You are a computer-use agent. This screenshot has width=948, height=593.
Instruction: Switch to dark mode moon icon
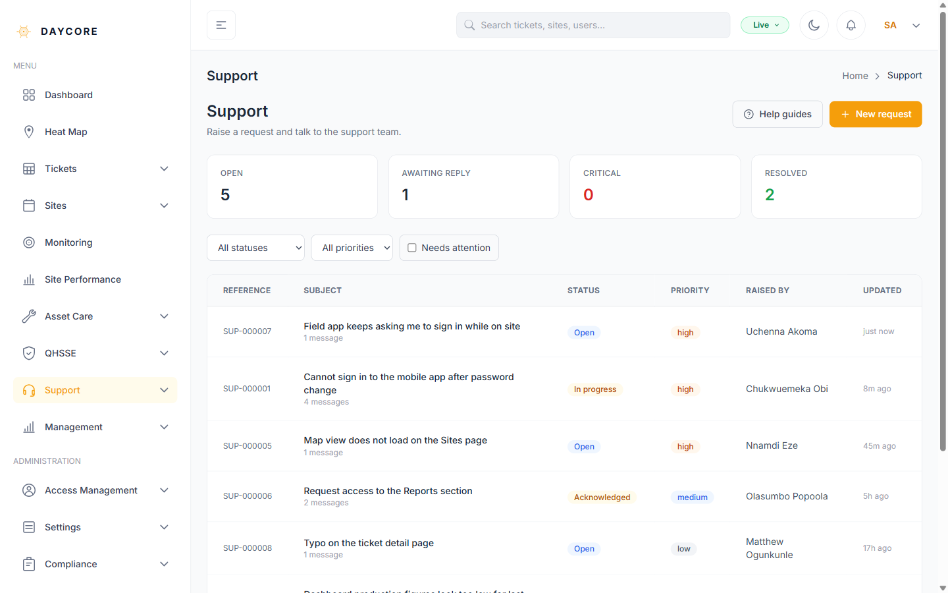(x=814, y=25)
